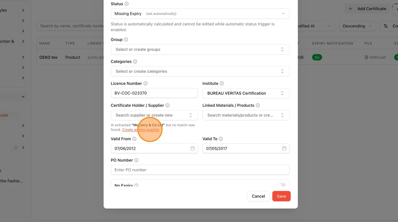
Task: Open the Select or create groups dropdown
Action: pyautogui.click(x=200, y=49)
